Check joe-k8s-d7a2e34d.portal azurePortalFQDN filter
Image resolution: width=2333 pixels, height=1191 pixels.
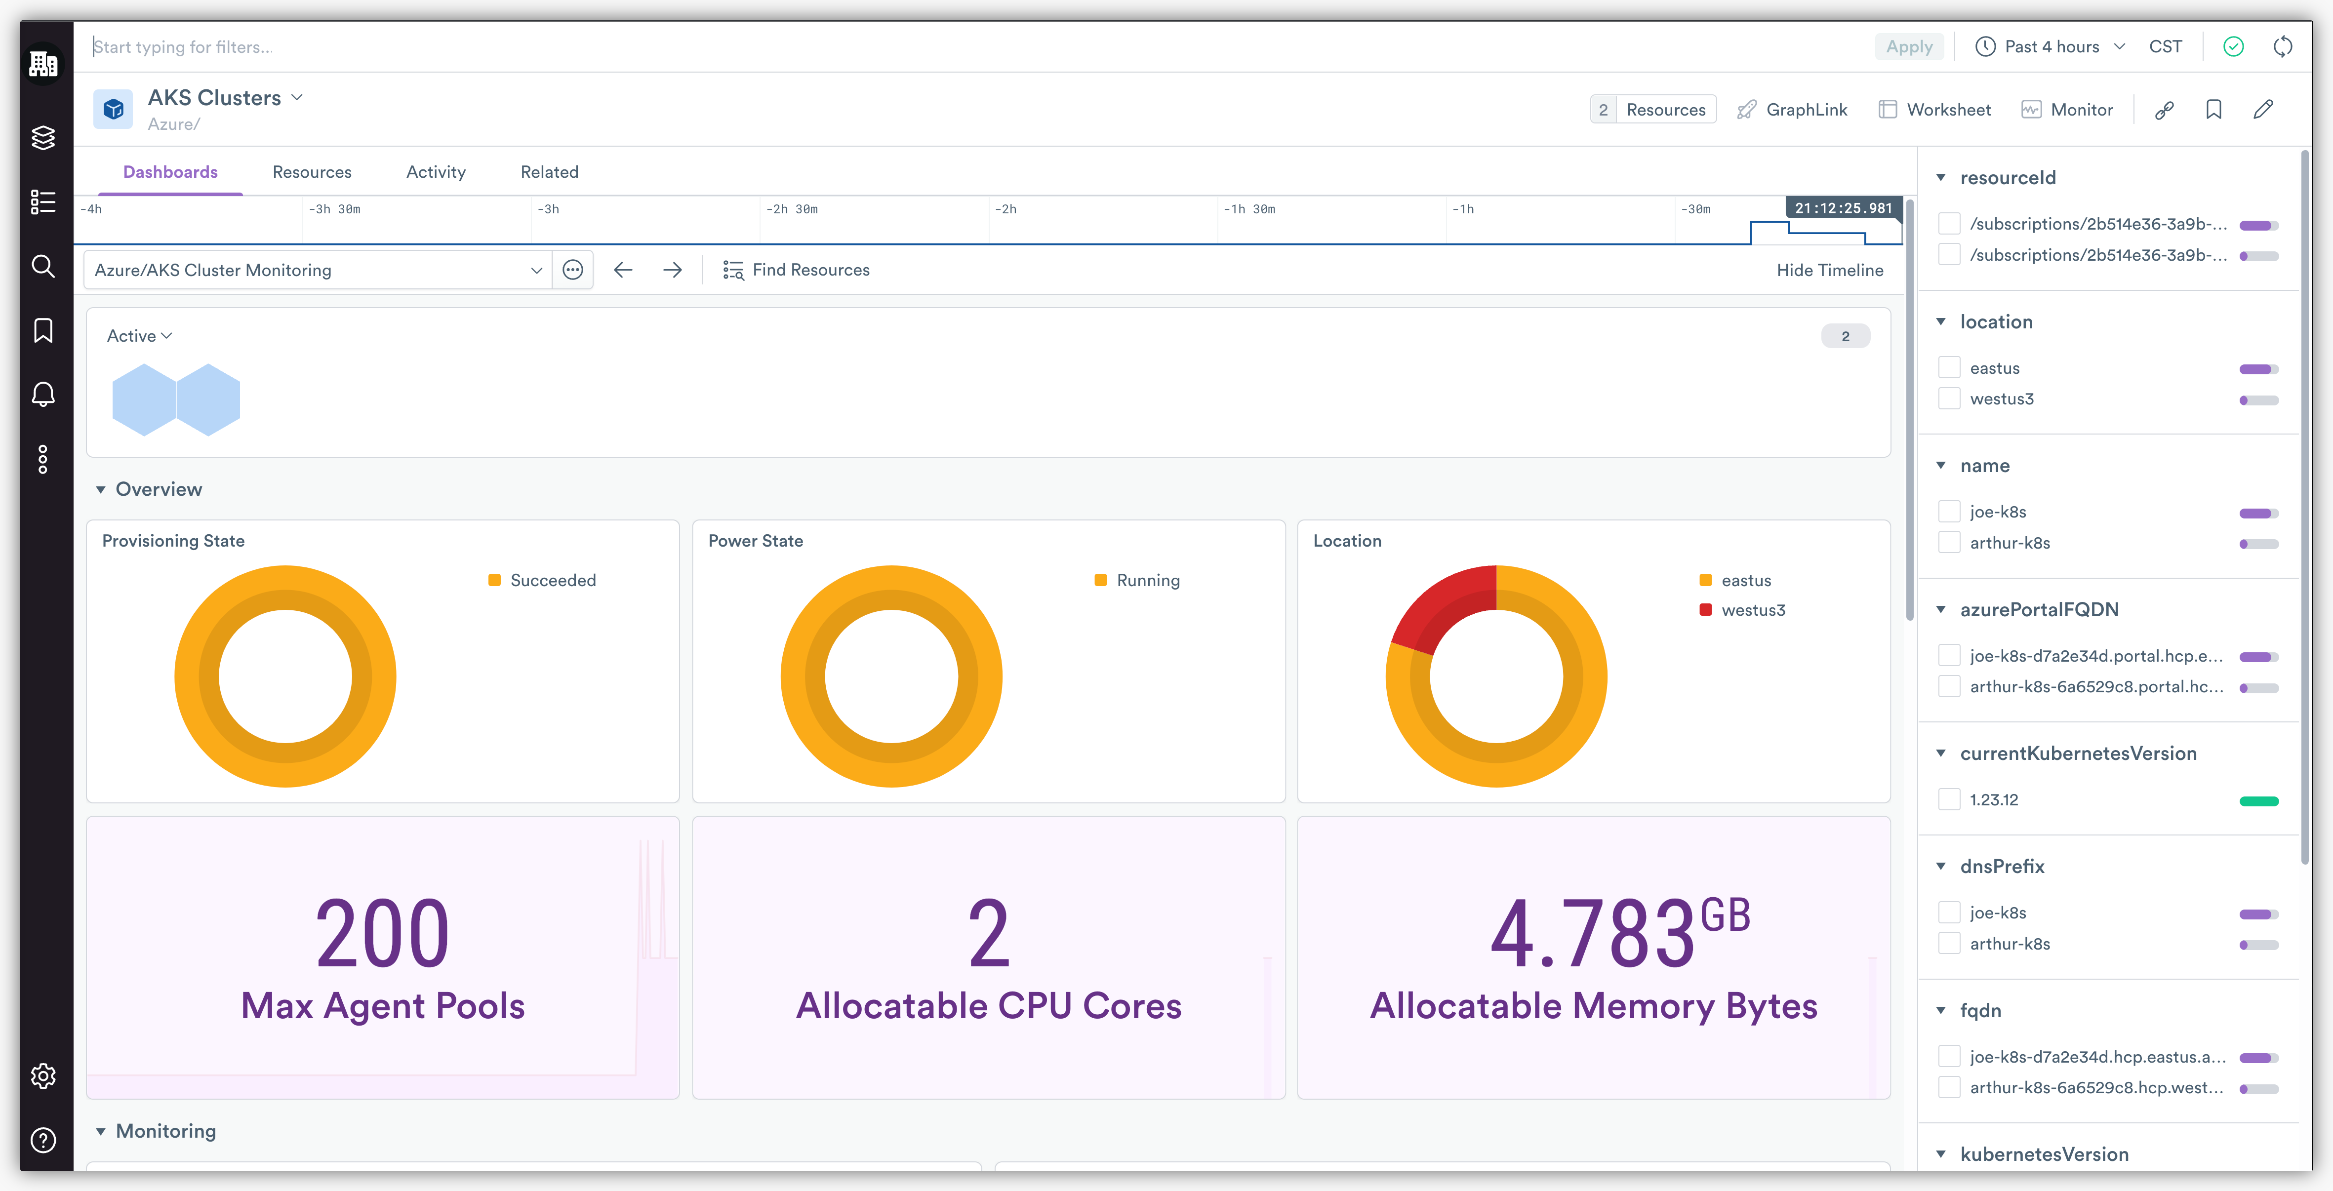[x=1949, y=656]
